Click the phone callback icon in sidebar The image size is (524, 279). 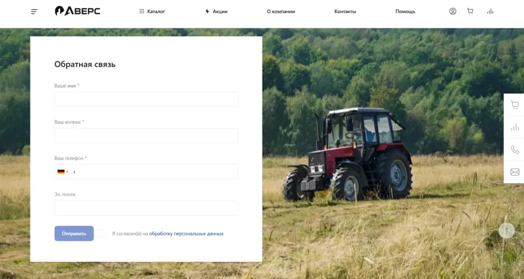pos(515,150)
